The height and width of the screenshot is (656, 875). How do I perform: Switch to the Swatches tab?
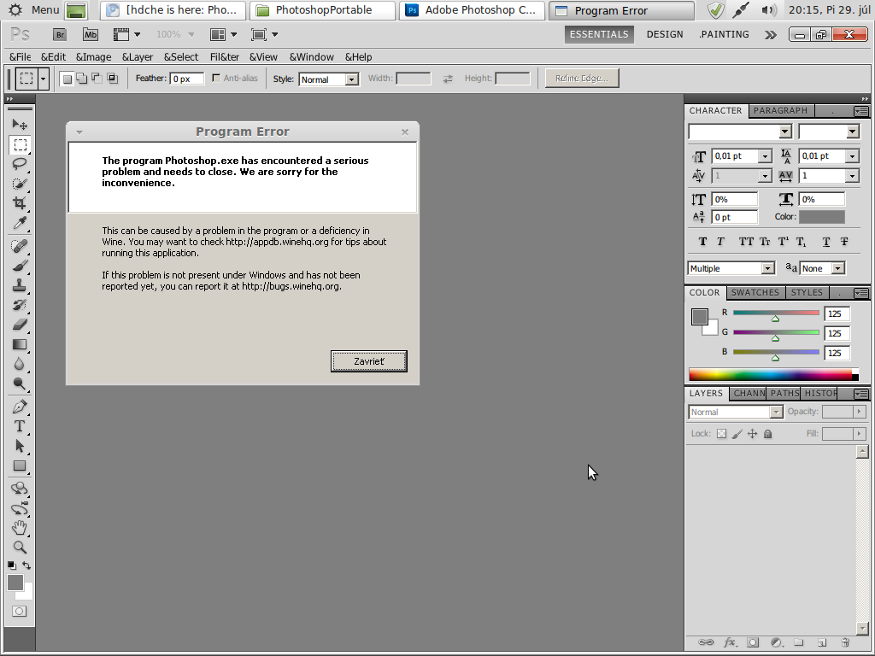755,292
